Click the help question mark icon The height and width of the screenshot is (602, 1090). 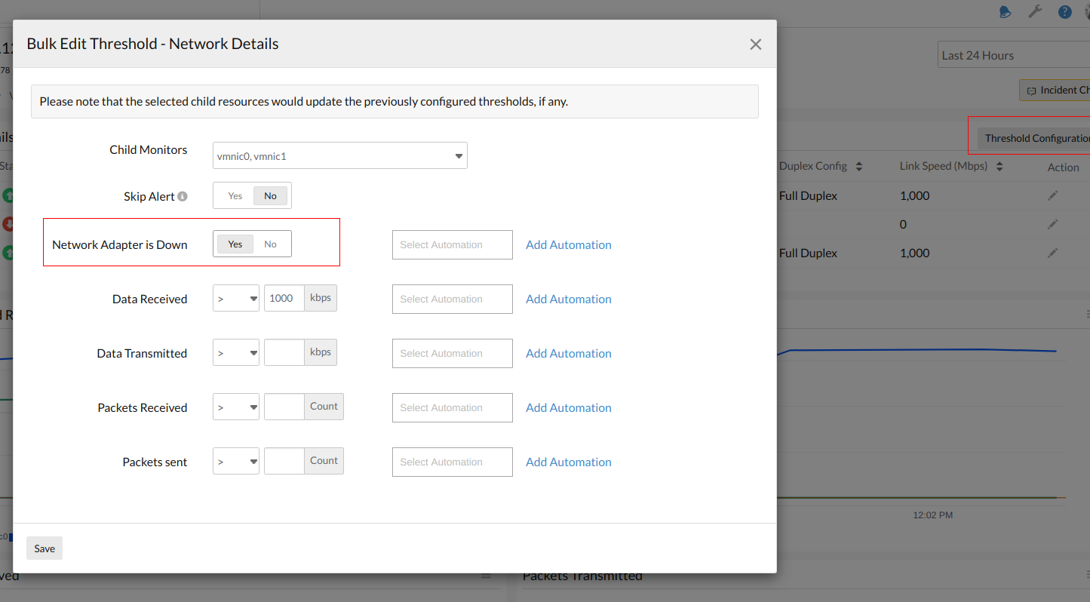(x=1065, y=11)
